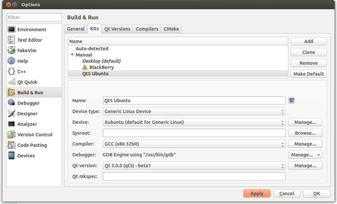Switch to the General tab
Image resolution: width=337 pixels, height=204 pixels.
pos(76,29)
